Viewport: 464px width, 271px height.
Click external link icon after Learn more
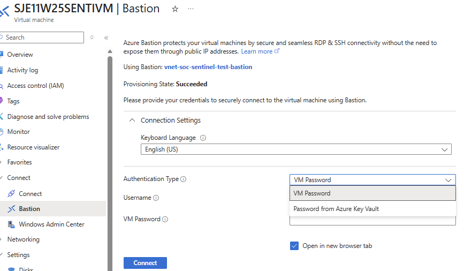click(x=277, y=51)
